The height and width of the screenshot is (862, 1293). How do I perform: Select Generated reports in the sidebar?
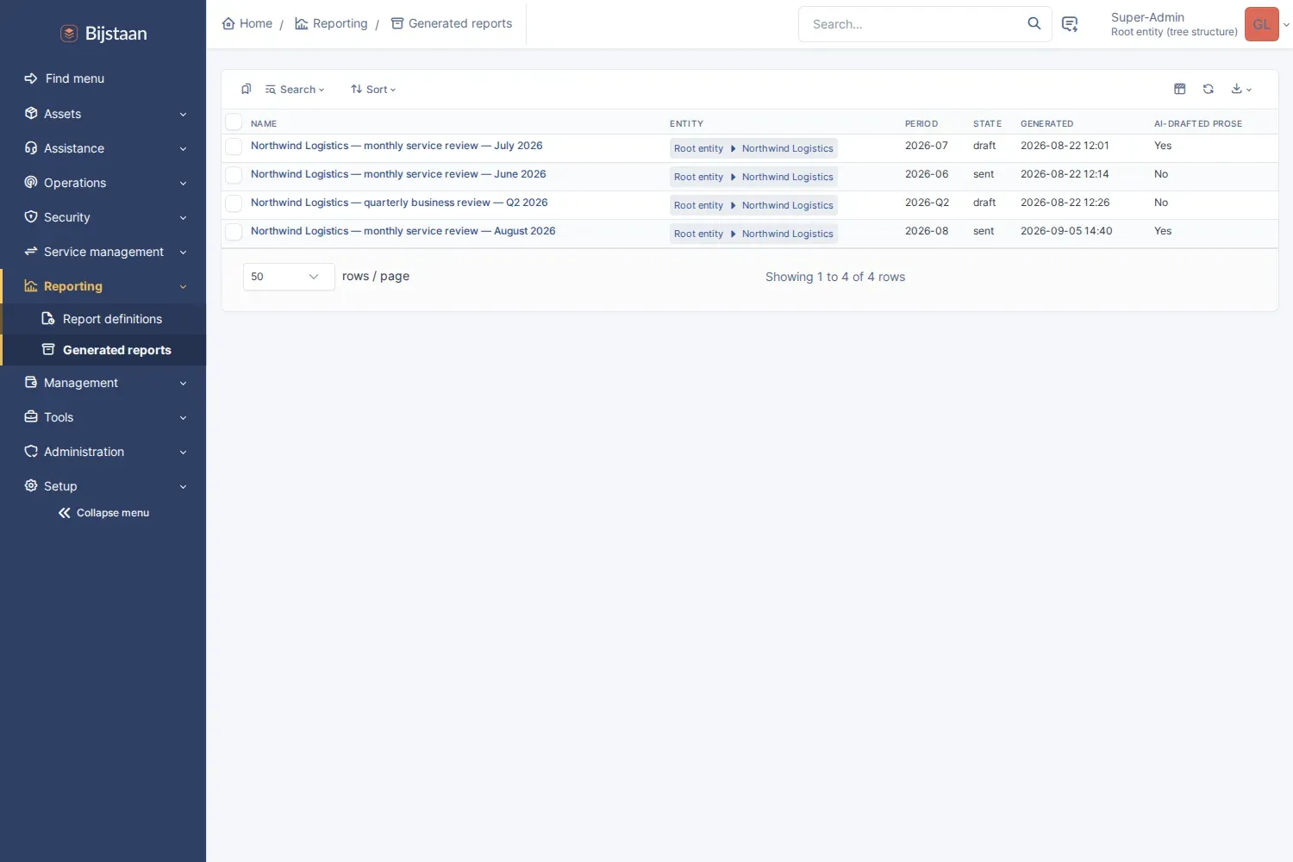pyautogui.click(x=103, y=350)
